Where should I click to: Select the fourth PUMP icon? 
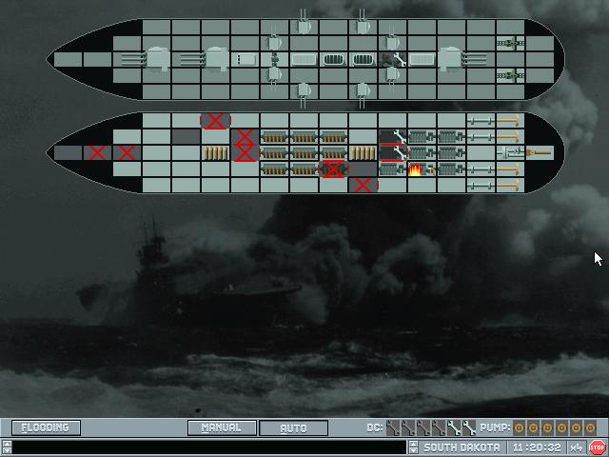561,427
